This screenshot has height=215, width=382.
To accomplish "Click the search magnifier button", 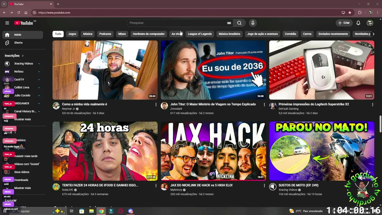I will 239,23.
